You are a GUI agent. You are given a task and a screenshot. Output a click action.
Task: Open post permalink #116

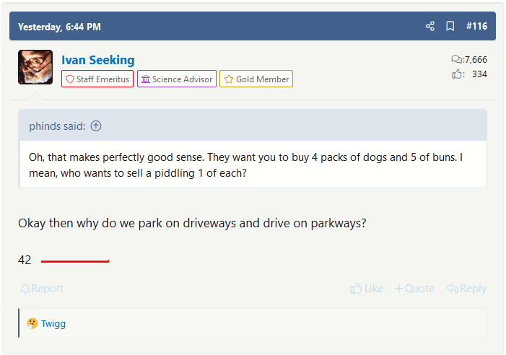476,27
